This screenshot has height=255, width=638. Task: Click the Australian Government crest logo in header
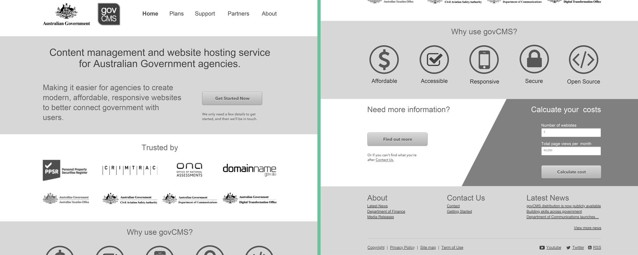click(x=66, y=15)
